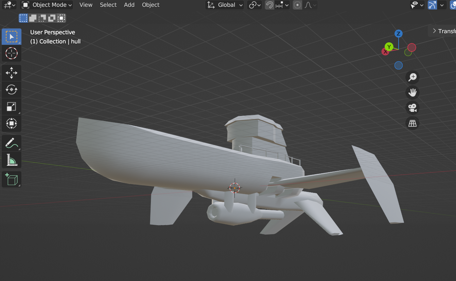Select the Scale tool
This screenshot has width=456, height=281.
click(12, 106)
